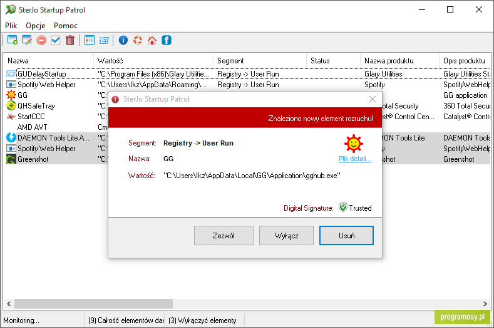Click the Facebook toolbar icon
The image size is (494, 328).
pyautogui.click(x=167, y=40)
